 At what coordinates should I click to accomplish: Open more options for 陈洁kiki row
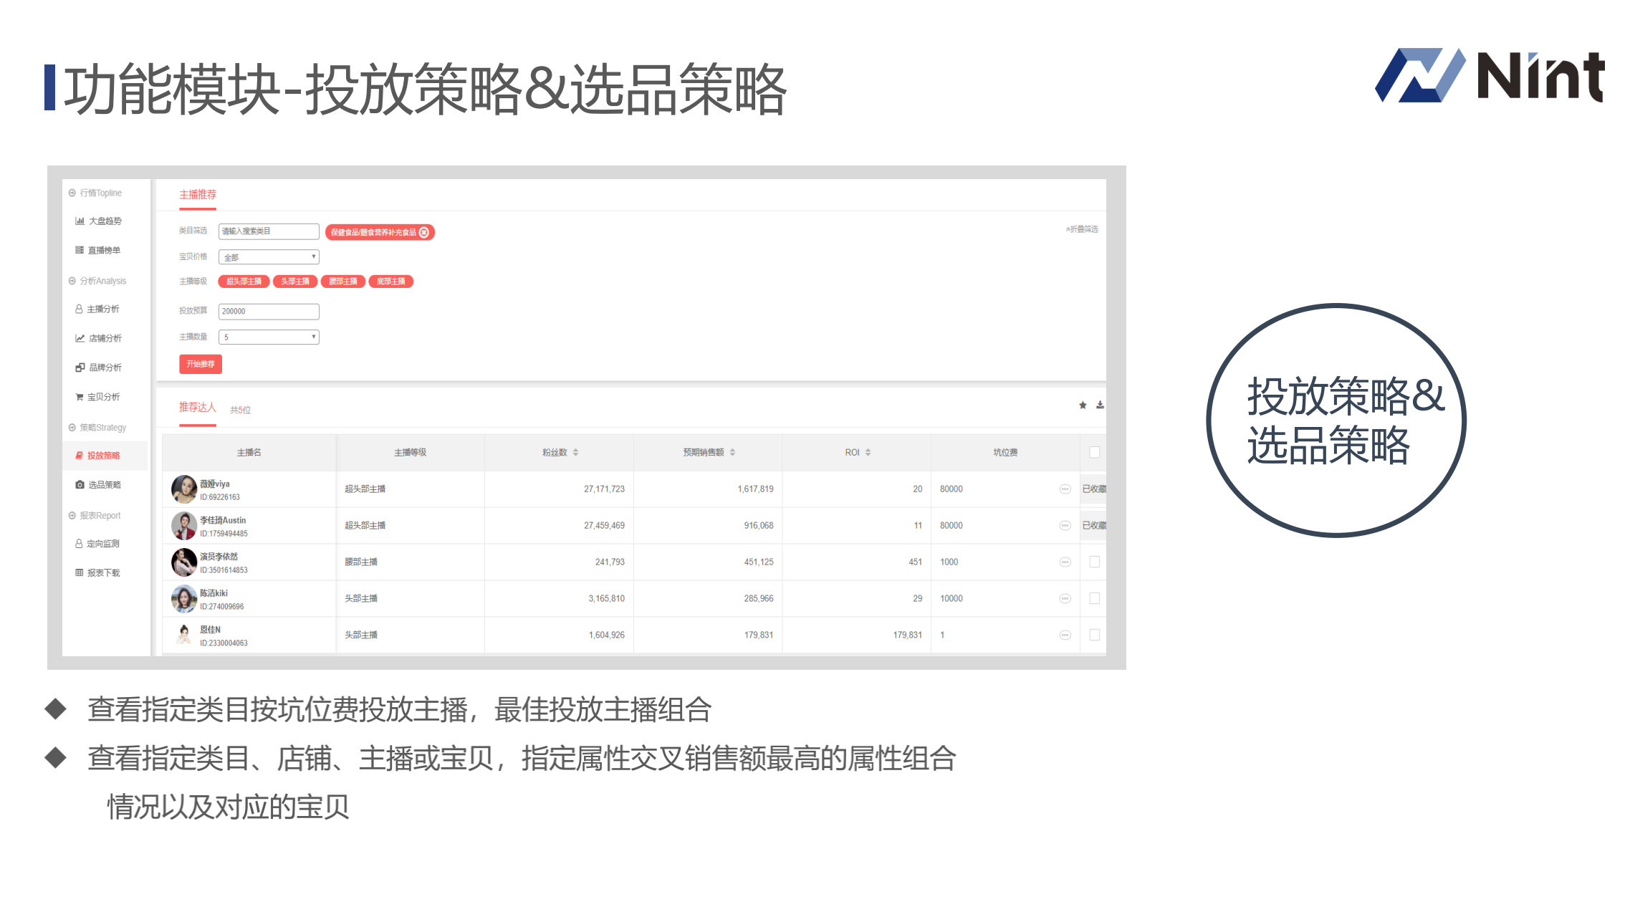tap(1065, 599)
